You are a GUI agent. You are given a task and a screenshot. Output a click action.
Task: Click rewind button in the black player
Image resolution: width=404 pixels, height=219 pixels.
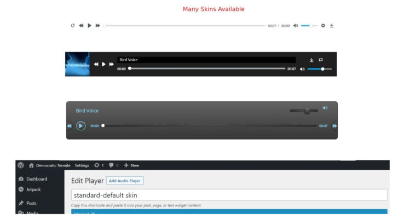pyautogui.click(x=96, y=64)
